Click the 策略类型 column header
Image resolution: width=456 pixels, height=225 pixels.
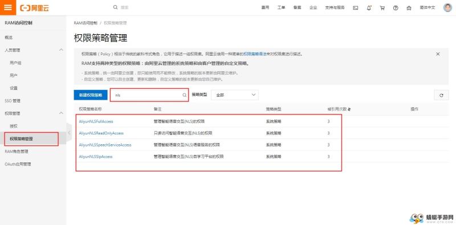tap(274, 109)
